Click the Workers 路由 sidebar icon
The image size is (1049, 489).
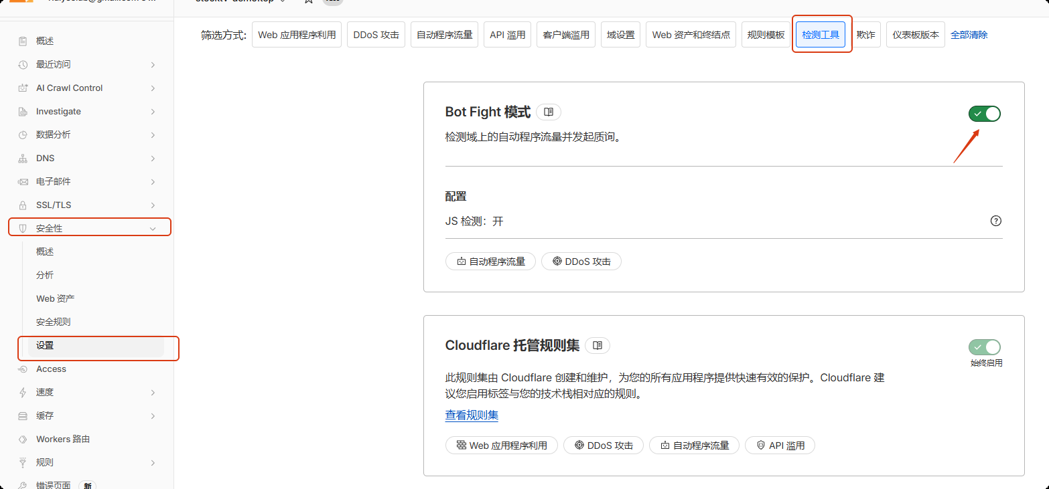tap(23, 439)
